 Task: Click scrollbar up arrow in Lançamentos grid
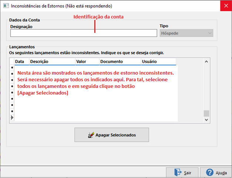point(207,62)
